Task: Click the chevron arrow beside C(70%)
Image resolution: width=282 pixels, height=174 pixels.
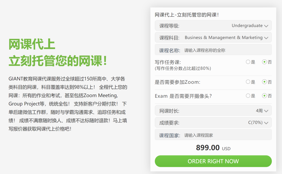Action: coord(266,123)
